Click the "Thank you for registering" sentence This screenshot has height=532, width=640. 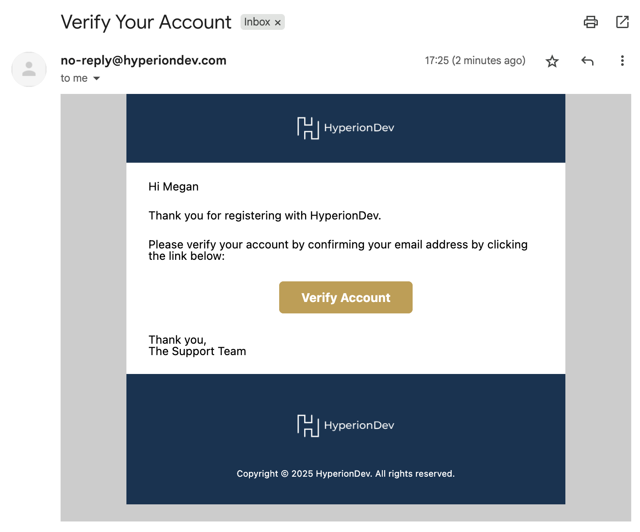tap(265, 216)
